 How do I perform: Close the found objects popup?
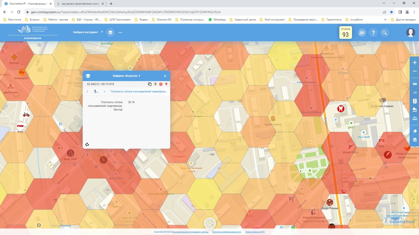(x=165, y=76)
